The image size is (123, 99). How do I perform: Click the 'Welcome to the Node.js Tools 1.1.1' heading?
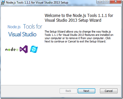[79, 18]
